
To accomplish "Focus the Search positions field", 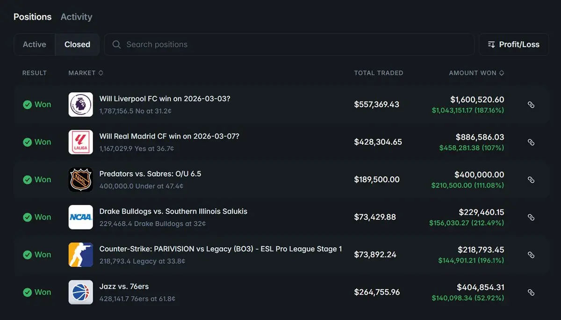I will pyautogui.click(x=290, y=44).
